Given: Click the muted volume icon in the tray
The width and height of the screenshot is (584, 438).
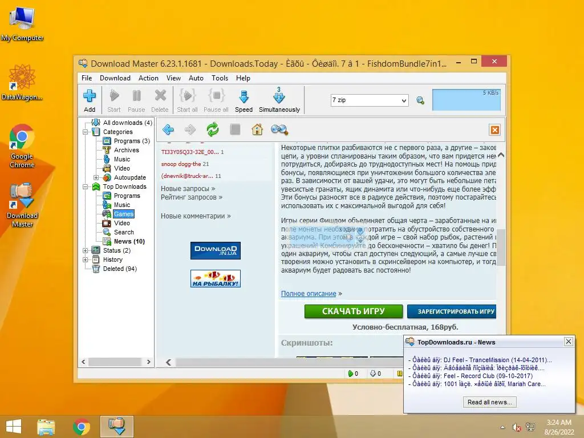Looking at the screenshot, I should [516, 427].
